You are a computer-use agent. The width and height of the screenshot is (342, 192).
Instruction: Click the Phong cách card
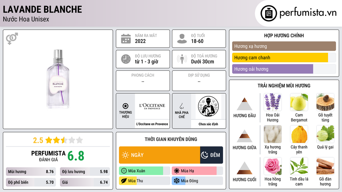click(143, 81)
